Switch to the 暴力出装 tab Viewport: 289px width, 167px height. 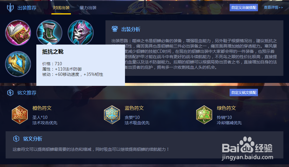(x=88, y=8)
